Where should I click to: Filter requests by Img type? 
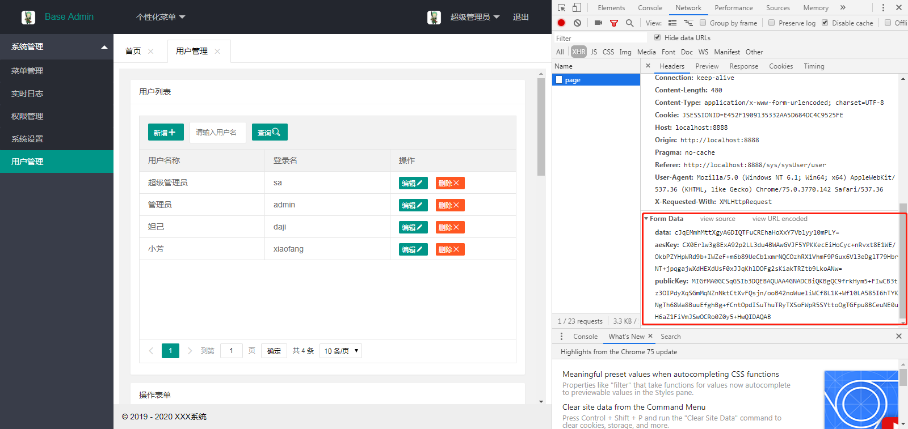pyautogui.click(x=625, y=52)
